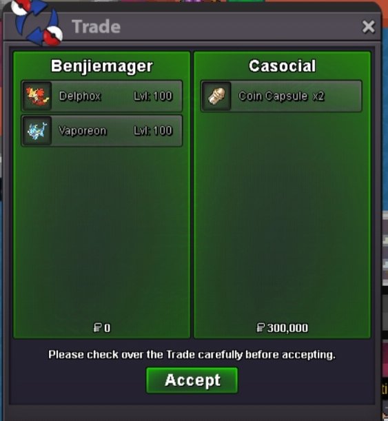Select the Coin Capsule x2 row
The width and height of the screenshot is (388, 421).
point(281,96)
